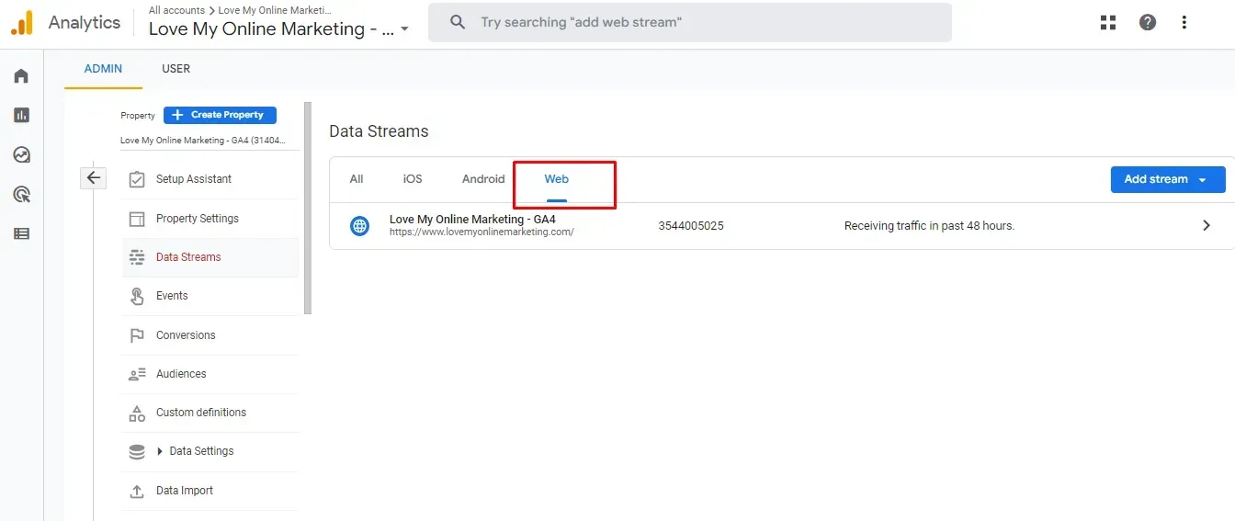Select the Android streams tab
The height and width of the screenshot is (521, 1235).
click(x=483, y=179)
